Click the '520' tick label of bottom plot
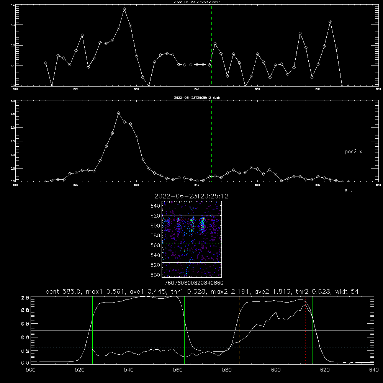The width and height of the screenshot is (383, 383). coord(80,370)
